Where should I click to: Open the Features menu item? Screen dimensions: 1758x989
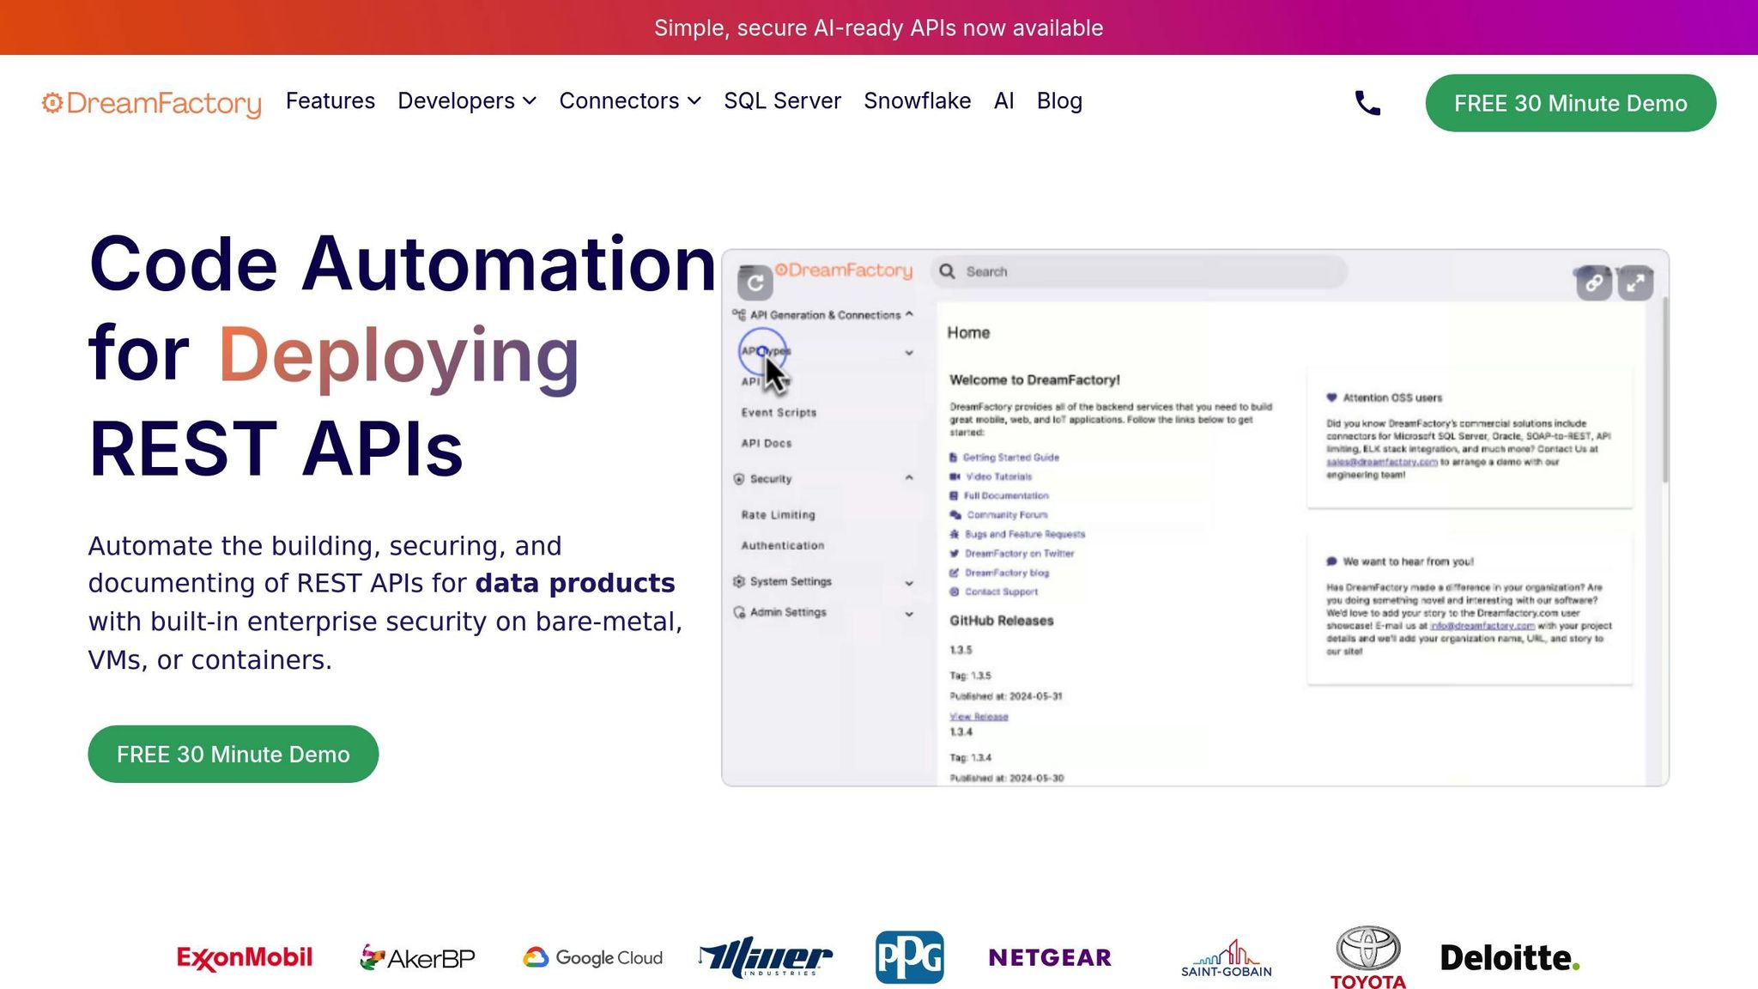coord(330,101)
